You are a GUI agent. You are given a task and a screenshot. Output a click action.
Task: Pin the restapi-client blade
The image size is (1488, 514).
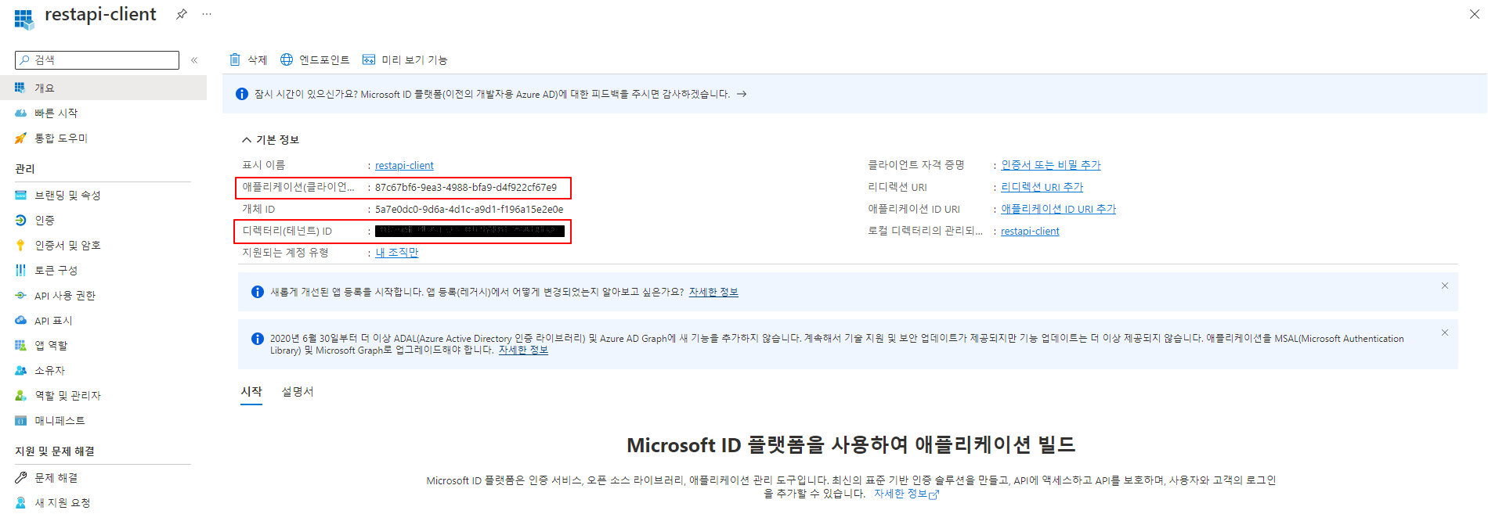coord(182,14)
